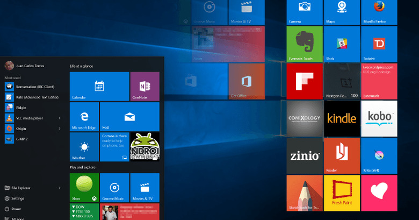Click the Most used heading
Viewport: 419px width, 220px height.
click(12, 77)
